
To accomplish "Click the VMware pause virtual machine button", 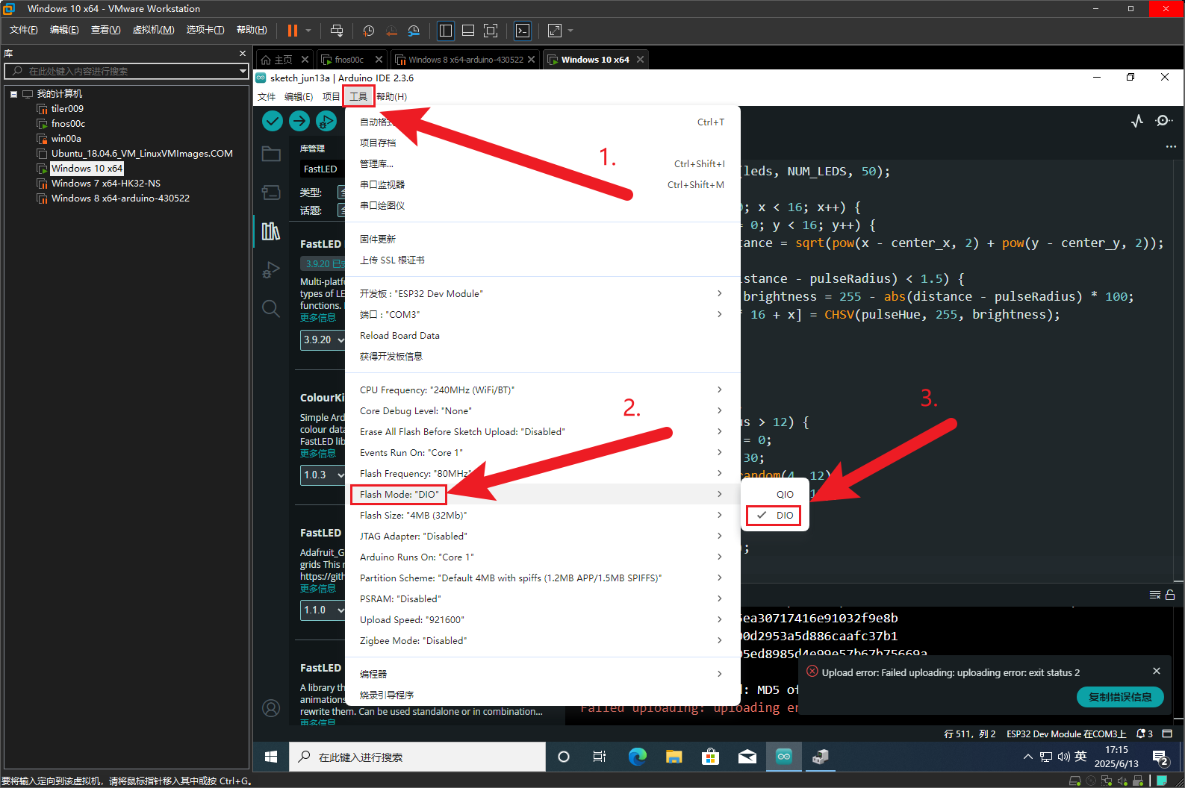I will click(x=293, y=31).
